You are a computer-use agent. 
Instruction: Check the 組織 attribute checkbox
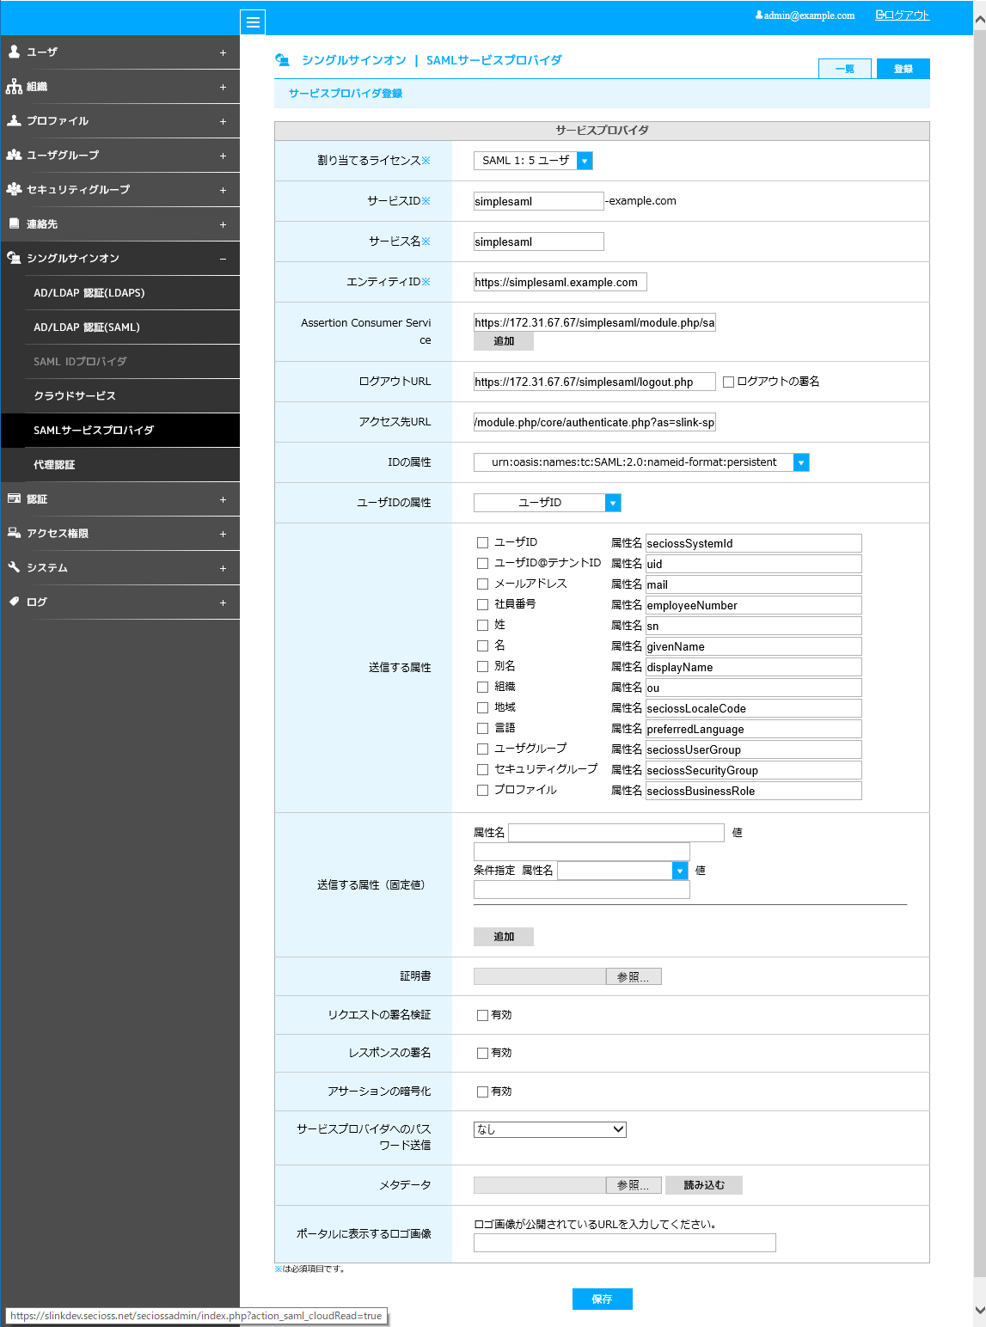tap(482, 687)
